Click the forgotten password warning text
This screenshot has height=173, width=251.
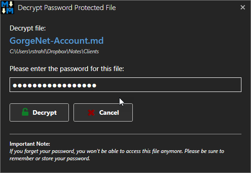pyautogui.click(x=117, y=151)
